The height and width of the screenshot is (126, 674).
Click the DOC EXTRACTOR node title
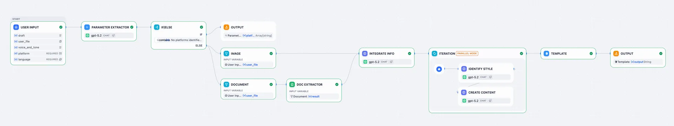coord(309,85)
